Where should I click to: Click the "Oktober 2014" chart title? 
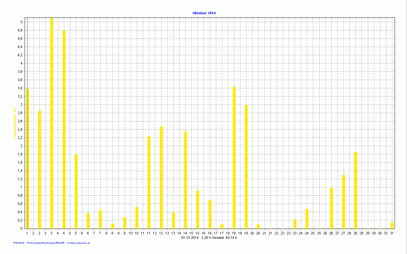pos(204,13)
